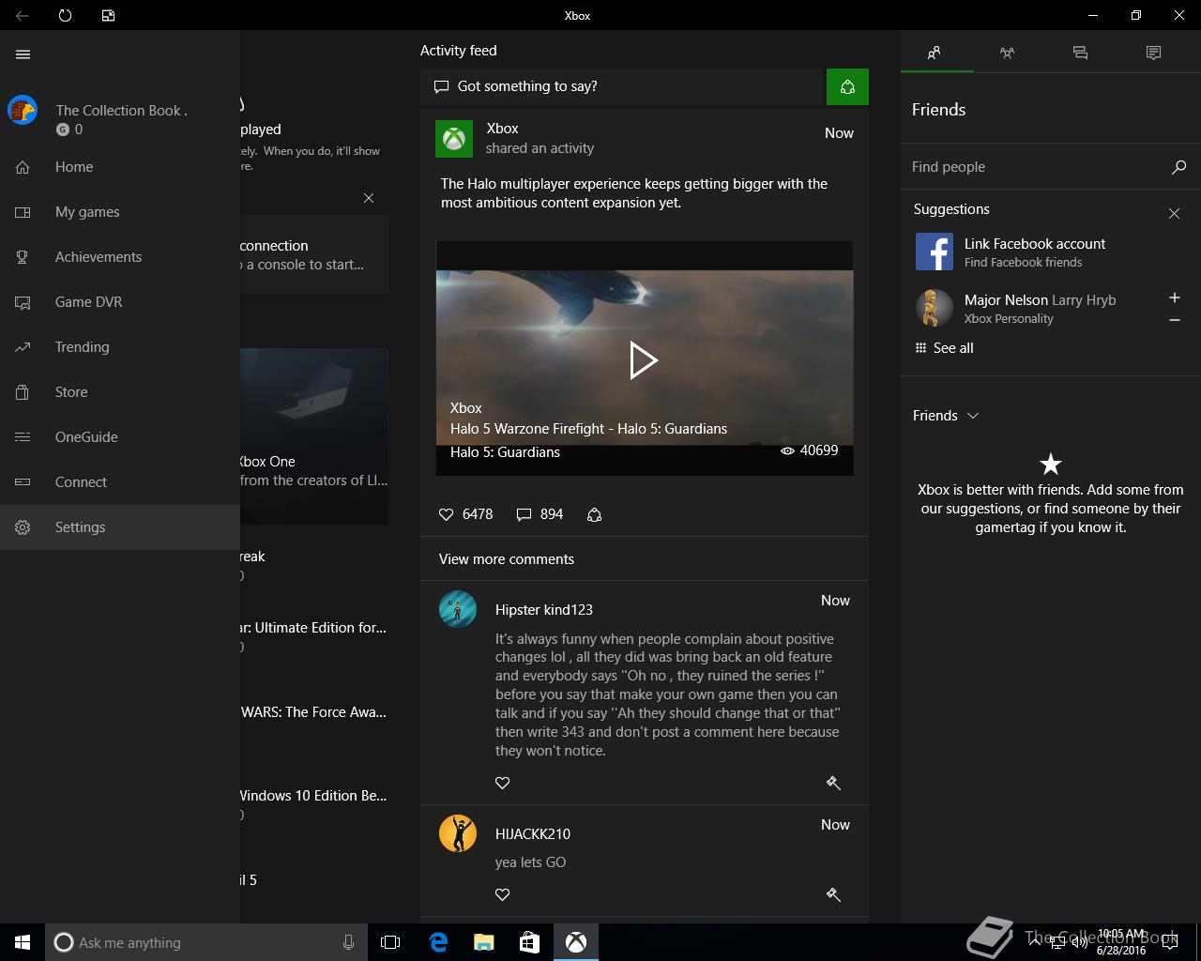Open My games section
This screenshot has width=1201, height=961.
[120, 212]
